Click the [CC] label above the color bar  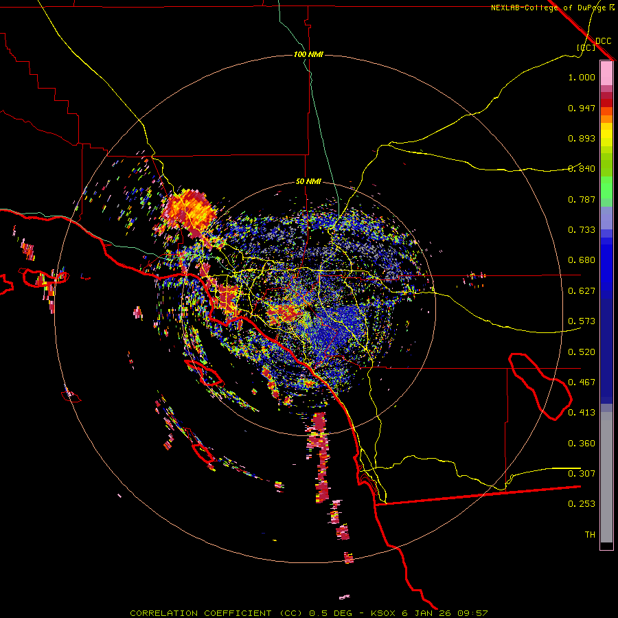pos(586,47)
